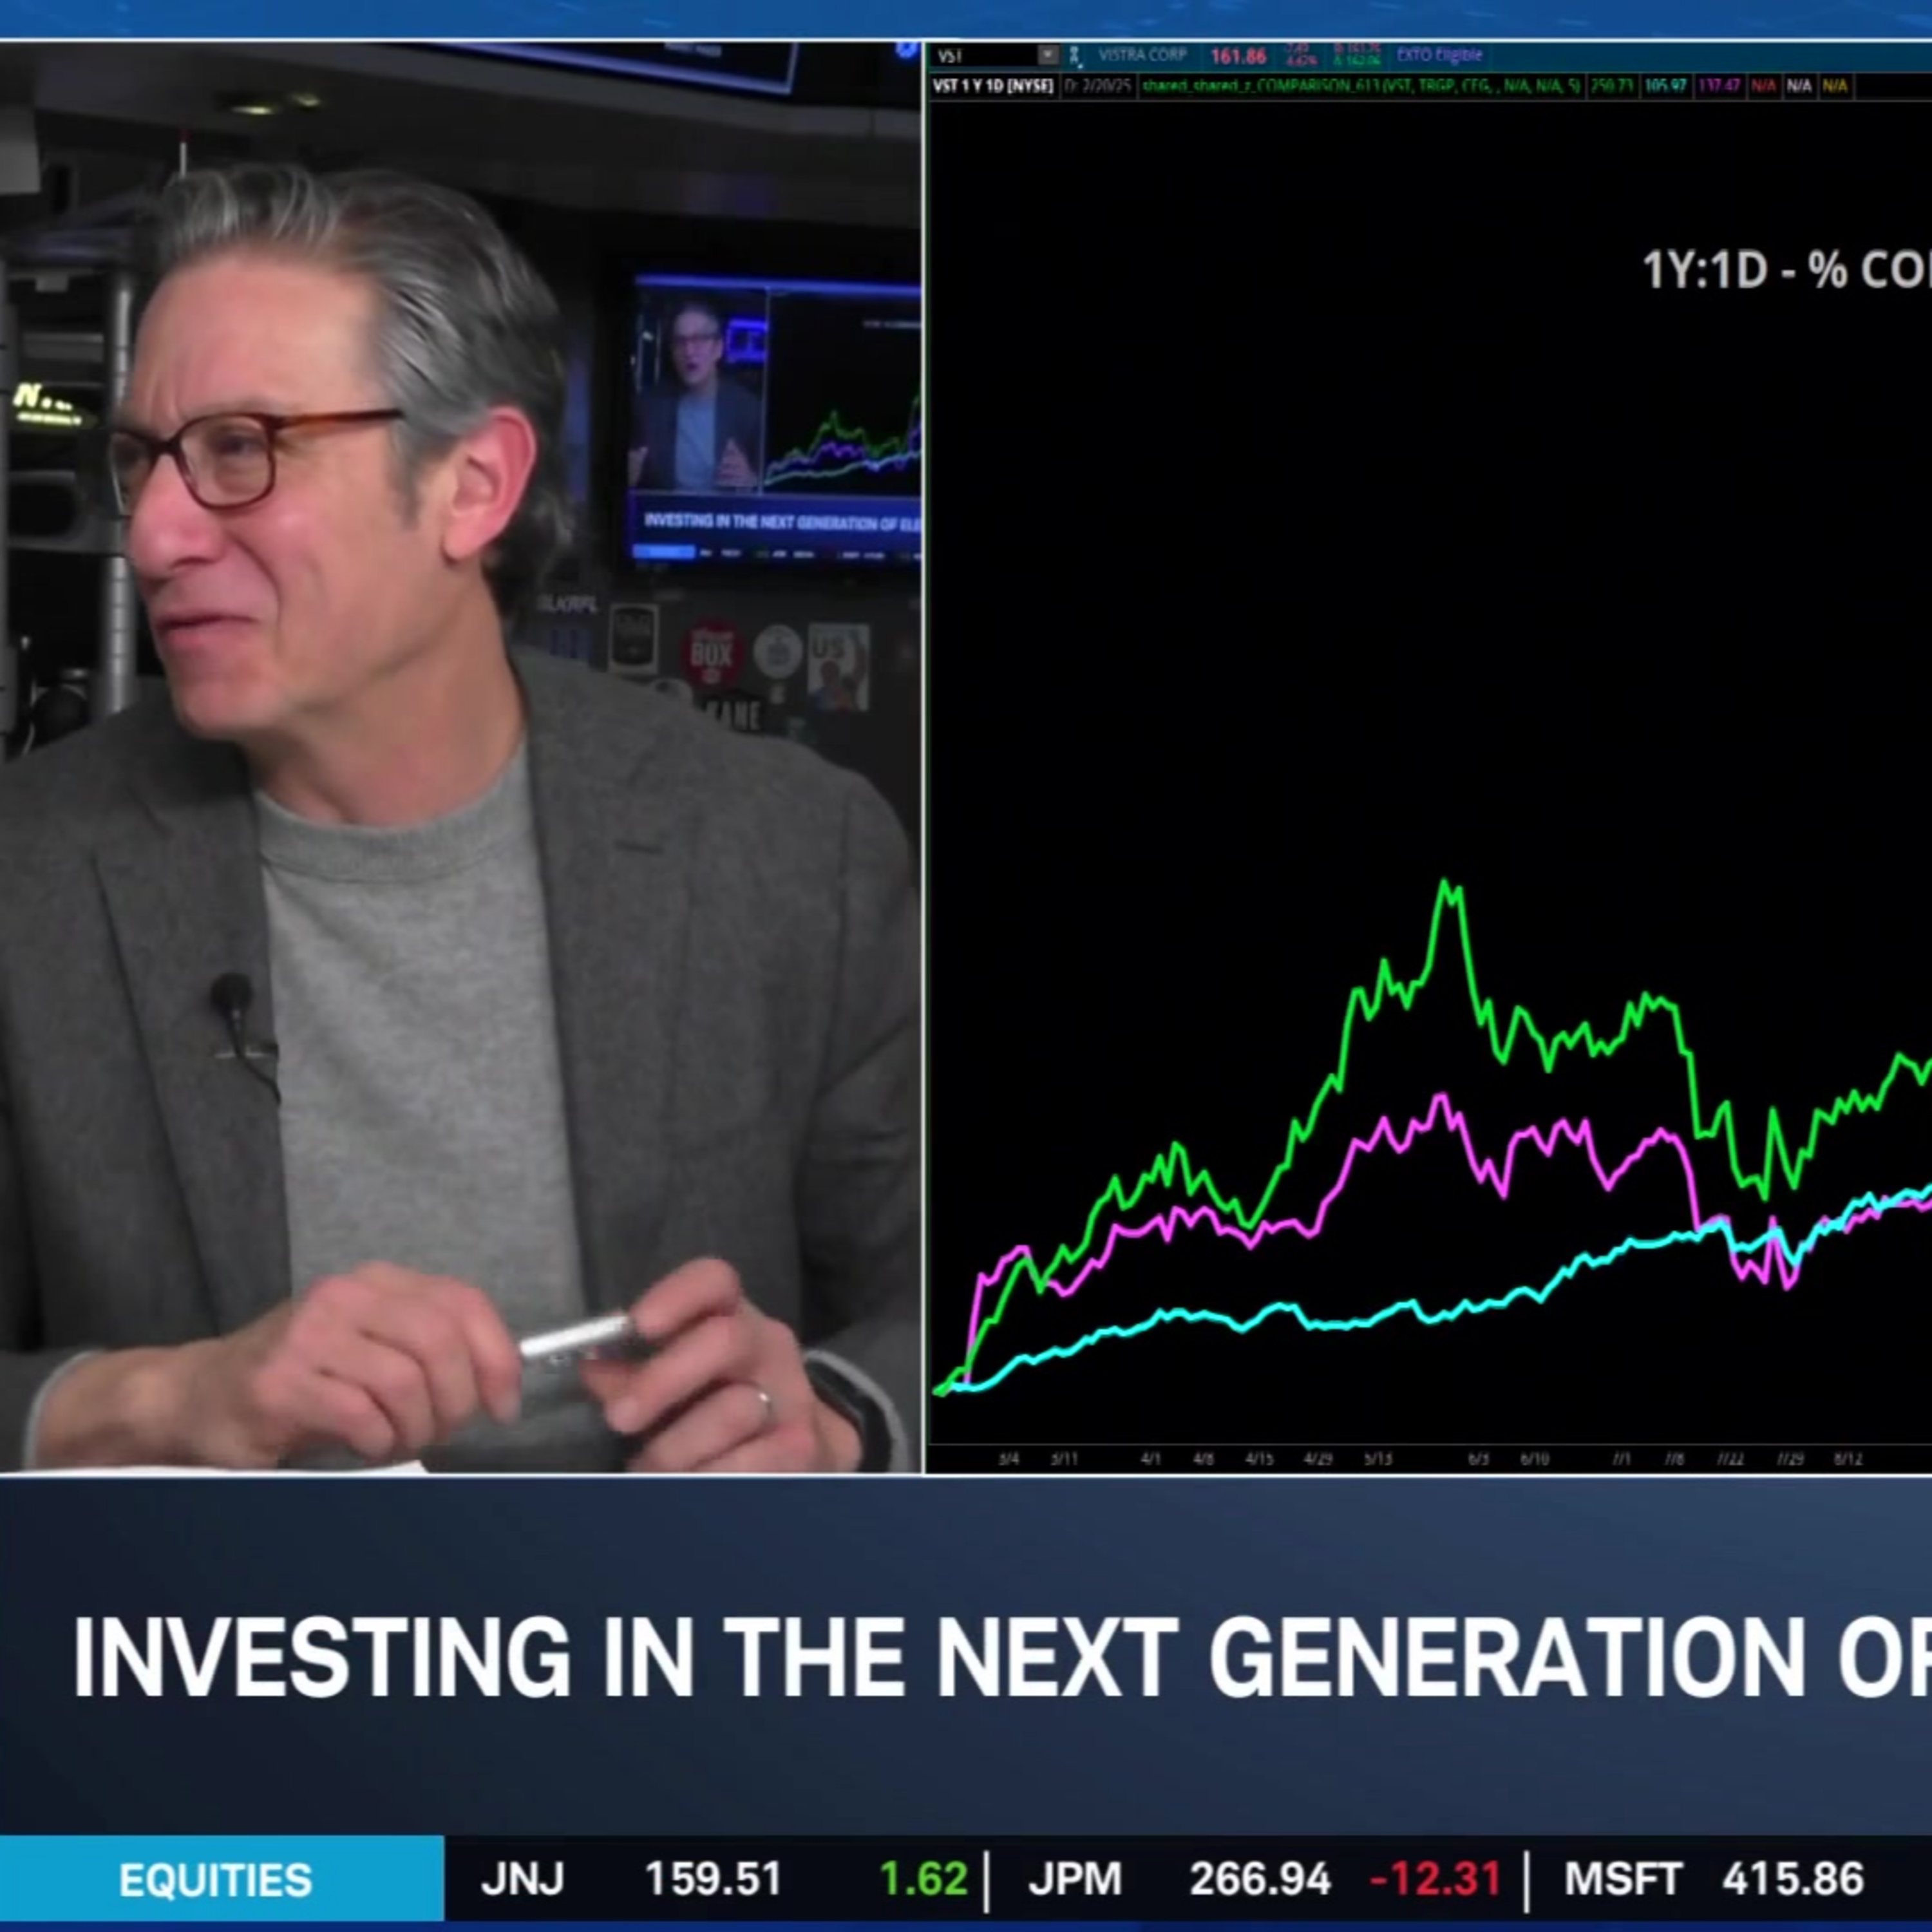Click the VST 1 Y 1D [NYSE] chart label

[992, 87]
